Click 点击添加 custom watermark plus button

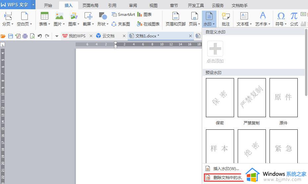215,49
